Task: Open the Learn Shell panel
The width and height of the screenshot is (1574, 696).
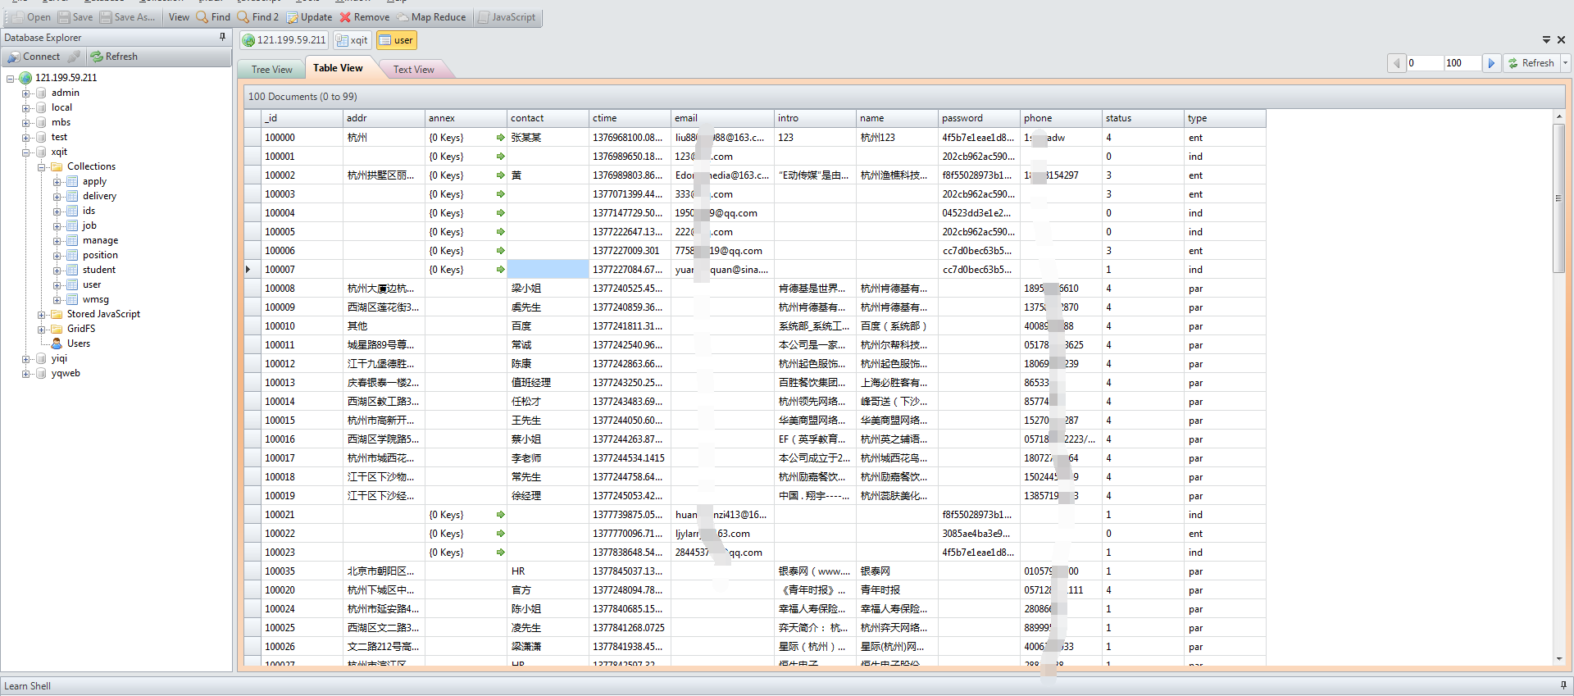Action: (28, 686)
